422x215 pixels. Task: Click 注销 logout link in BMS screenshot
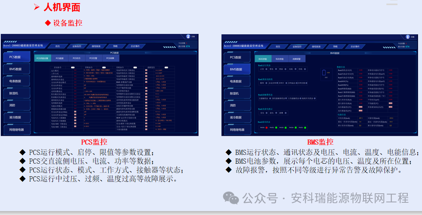(x=413, y=37)
